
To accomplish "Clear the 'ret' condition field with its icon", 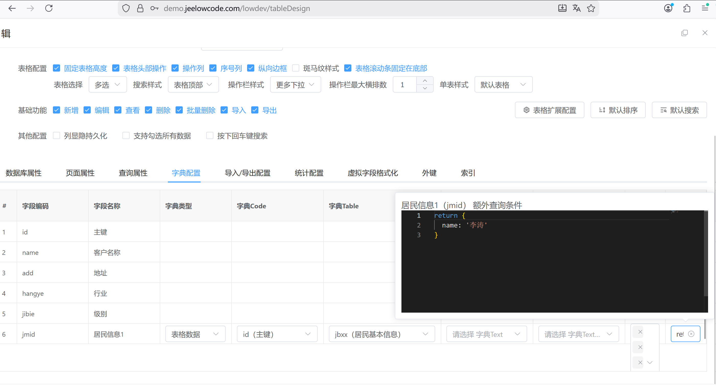I will [691, 334].
